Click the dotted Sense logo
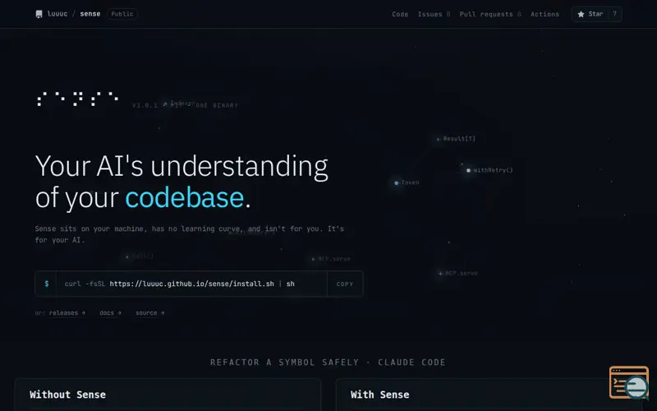Screen dimensions: 657x411 (x=78, y=99)
